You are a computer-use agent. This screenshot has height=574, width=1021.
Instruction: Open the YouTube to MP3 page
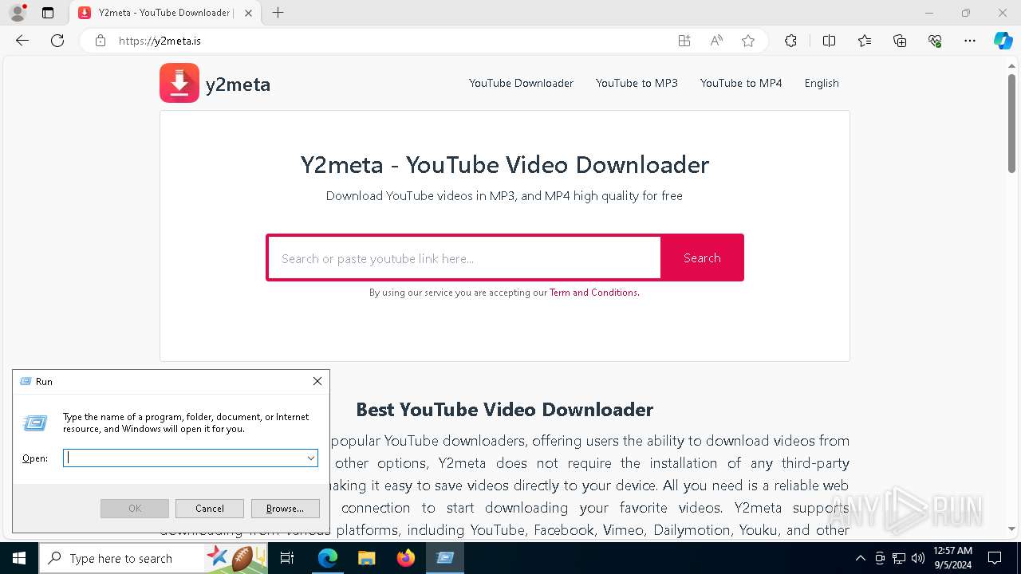[637, 83]
